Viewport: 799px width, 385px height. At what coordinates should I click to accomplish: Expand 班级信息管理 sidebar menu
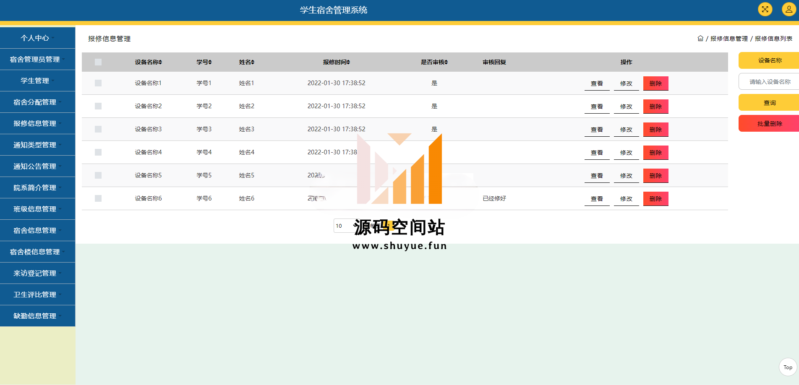click(37, 209)
